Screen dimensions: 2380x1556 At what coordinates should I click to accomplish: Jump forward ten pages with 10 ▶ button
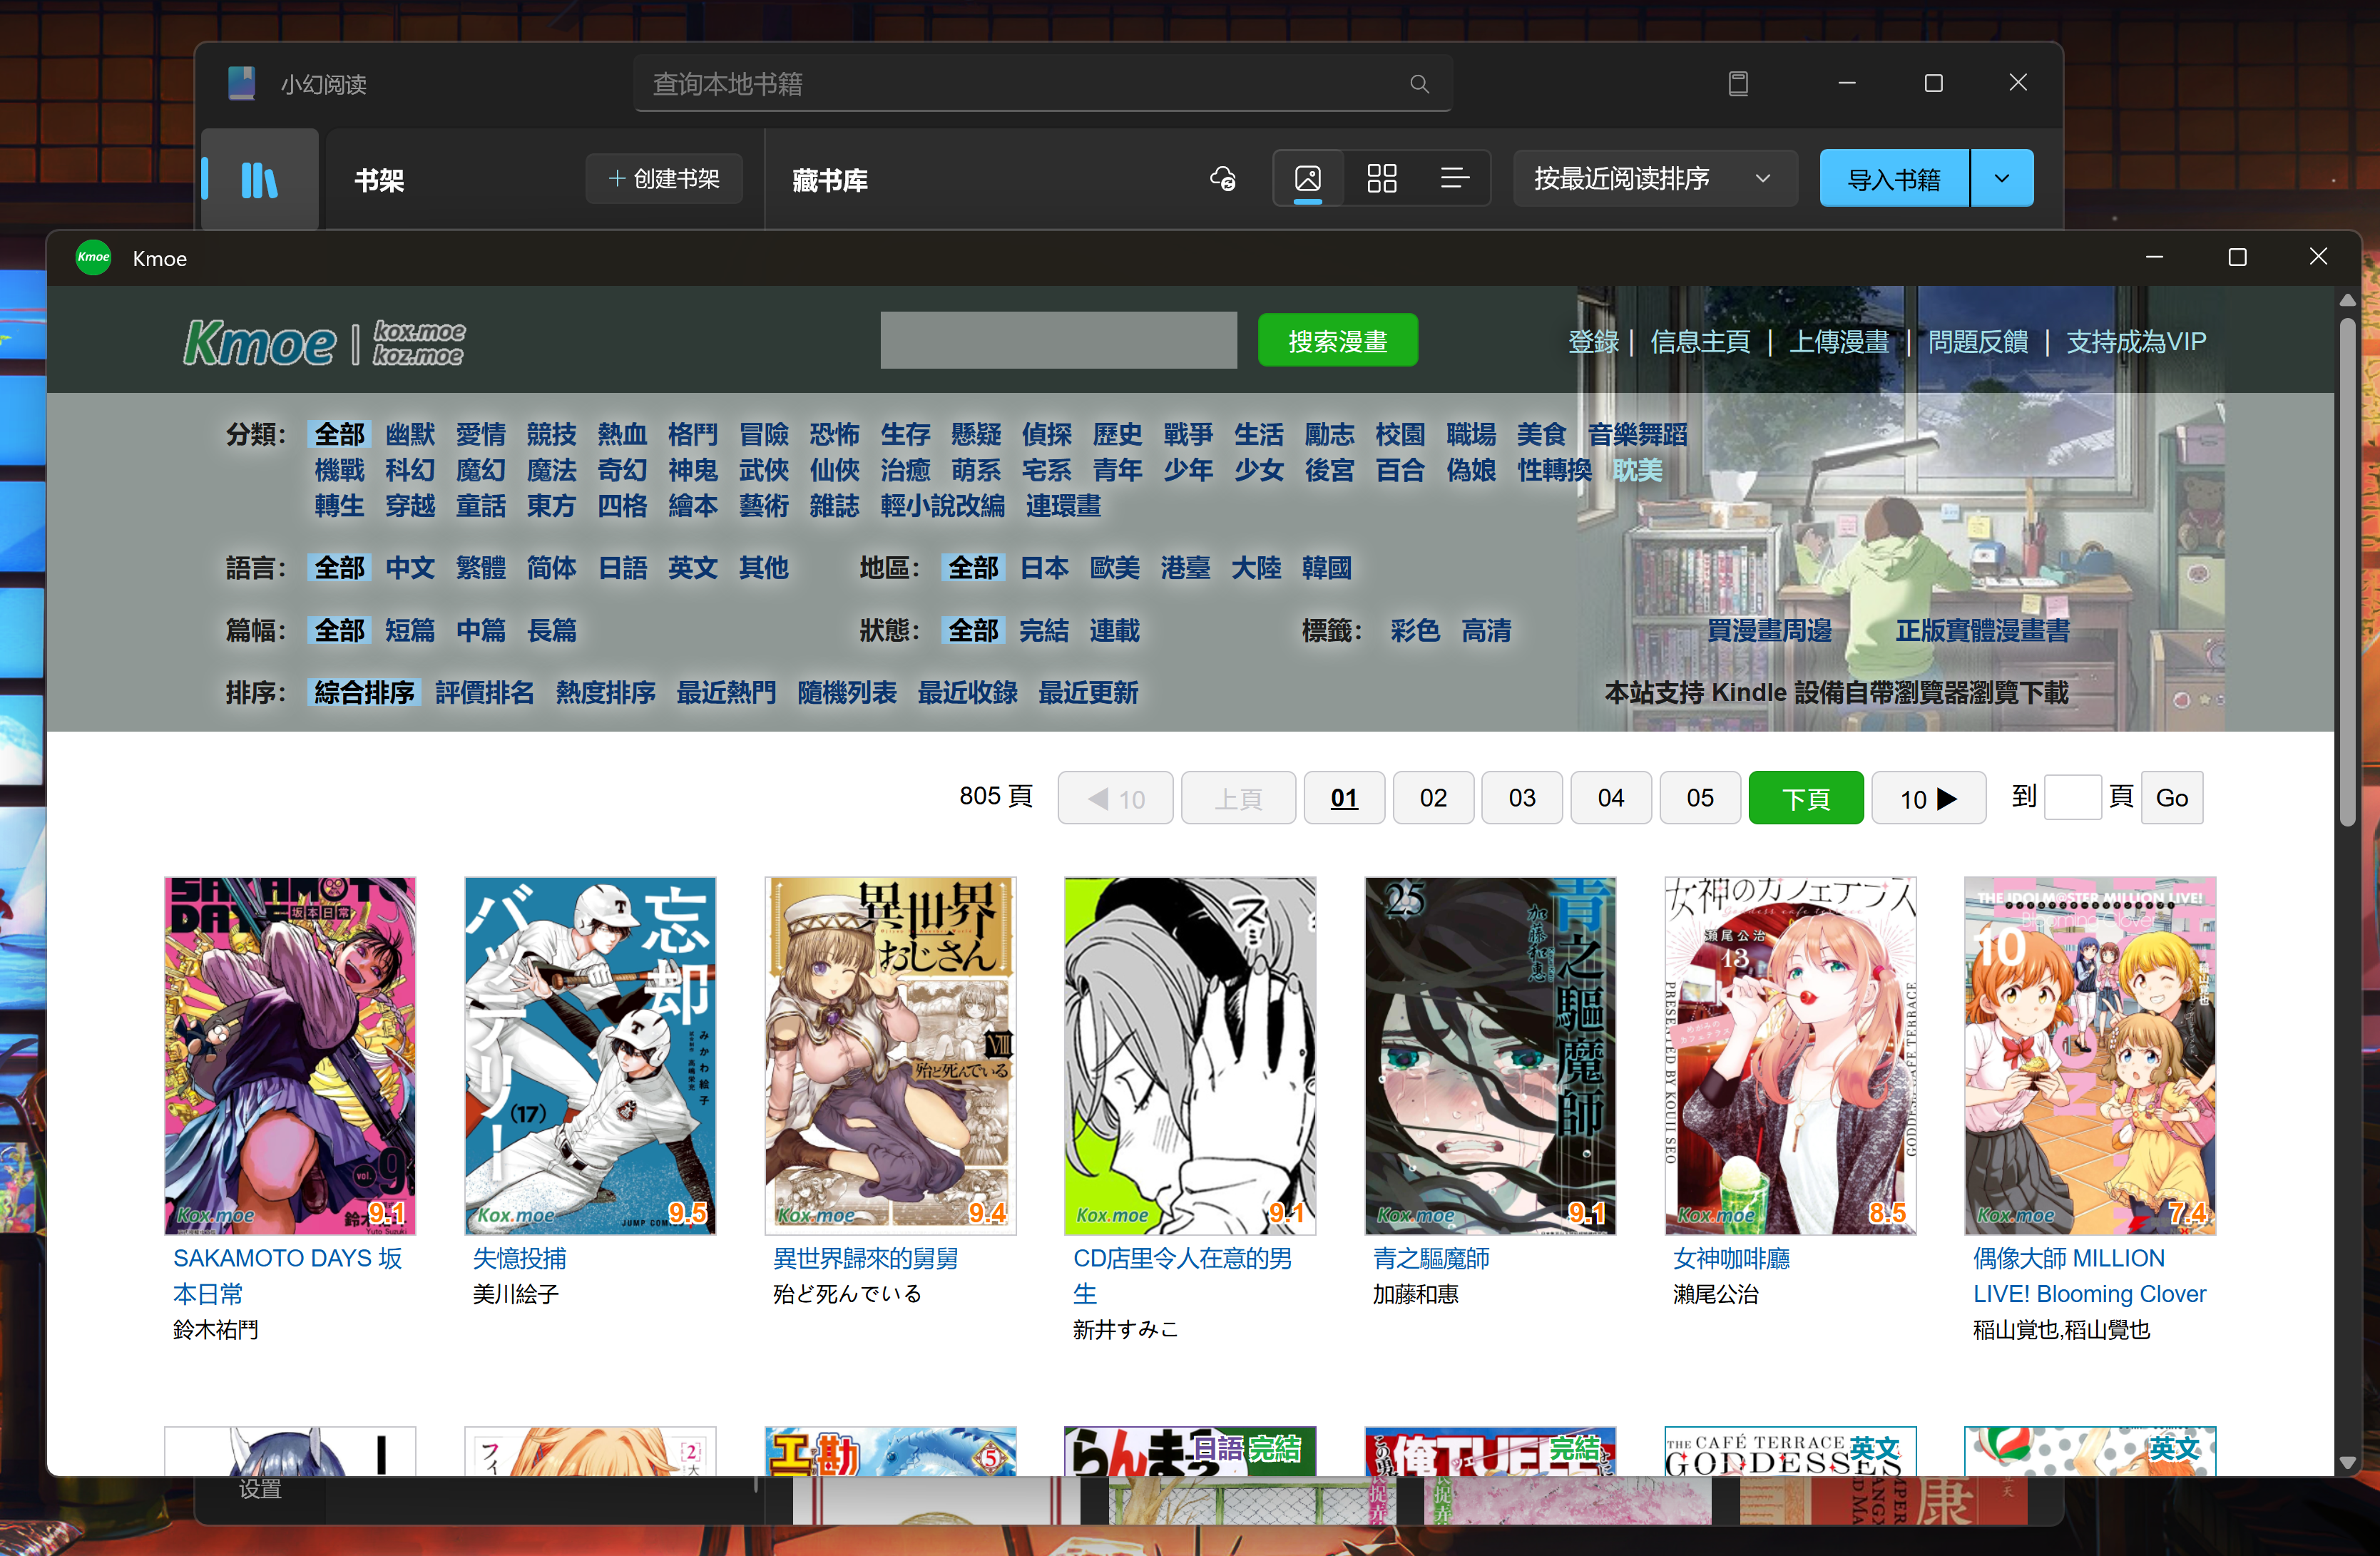click(1928, 798)
